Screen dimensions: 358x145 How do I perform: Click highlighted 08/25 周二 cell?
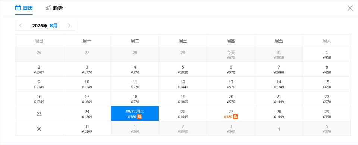point(135,113)
